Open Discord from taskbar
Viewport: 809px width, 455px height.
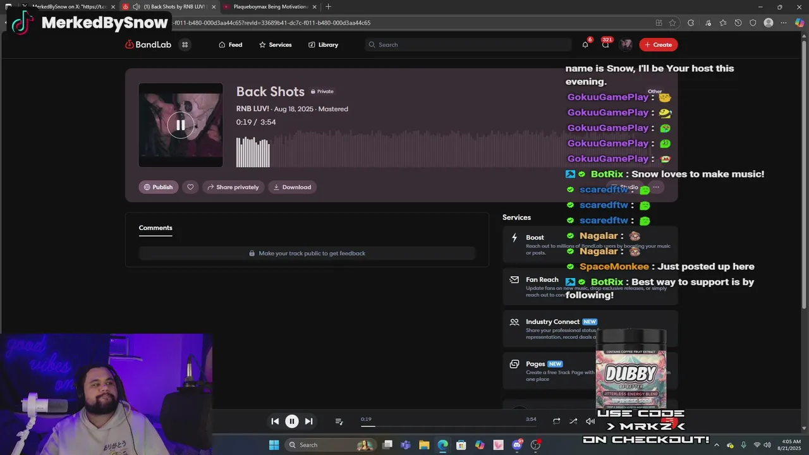[517, 445]
